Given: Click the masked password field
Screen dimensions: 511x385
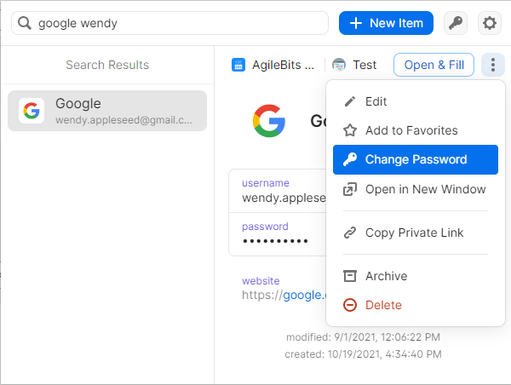Looking at the screenshot, I should tap(275, 241).
